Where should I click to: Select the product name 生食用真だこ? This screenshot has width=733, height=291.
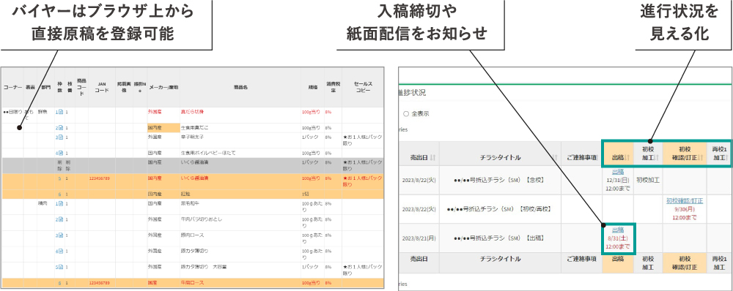pyautogui.click(x=194, y=128)
